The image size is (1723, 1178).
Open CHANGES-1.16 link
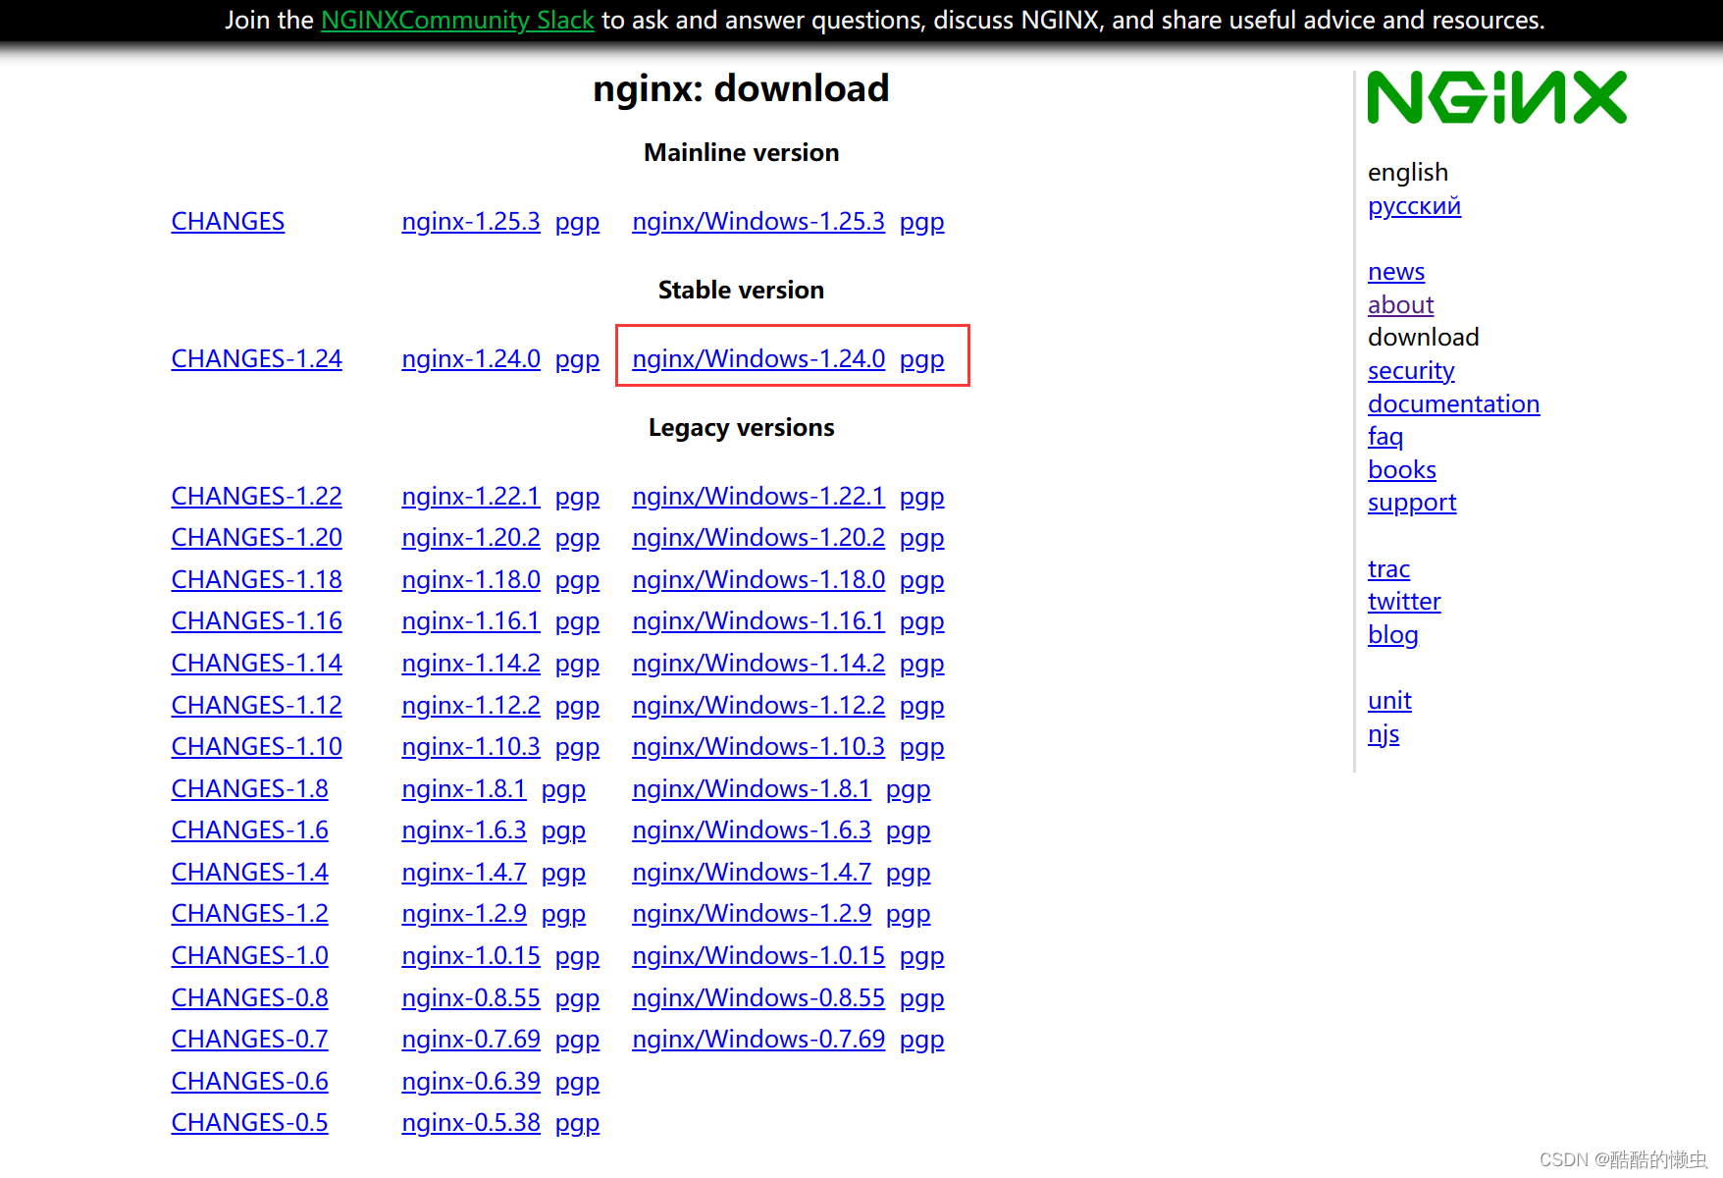(257, 621)
